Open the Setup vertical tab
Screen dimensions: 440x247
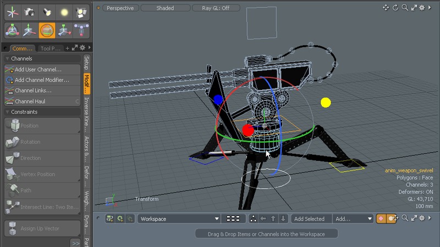87,63
